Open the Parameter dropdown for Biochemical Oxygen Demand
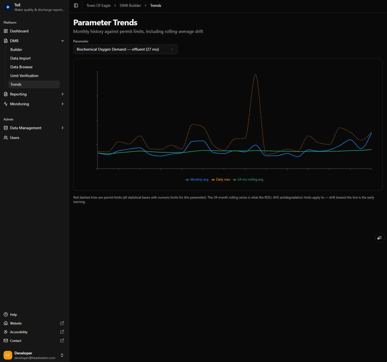 click(125, 49)
